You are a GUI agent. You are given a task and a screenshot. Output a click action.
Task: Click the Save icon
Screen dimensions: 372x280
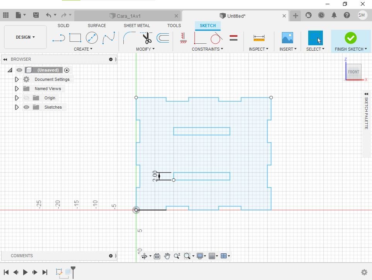pyautogui.click(x=36, y=15)
